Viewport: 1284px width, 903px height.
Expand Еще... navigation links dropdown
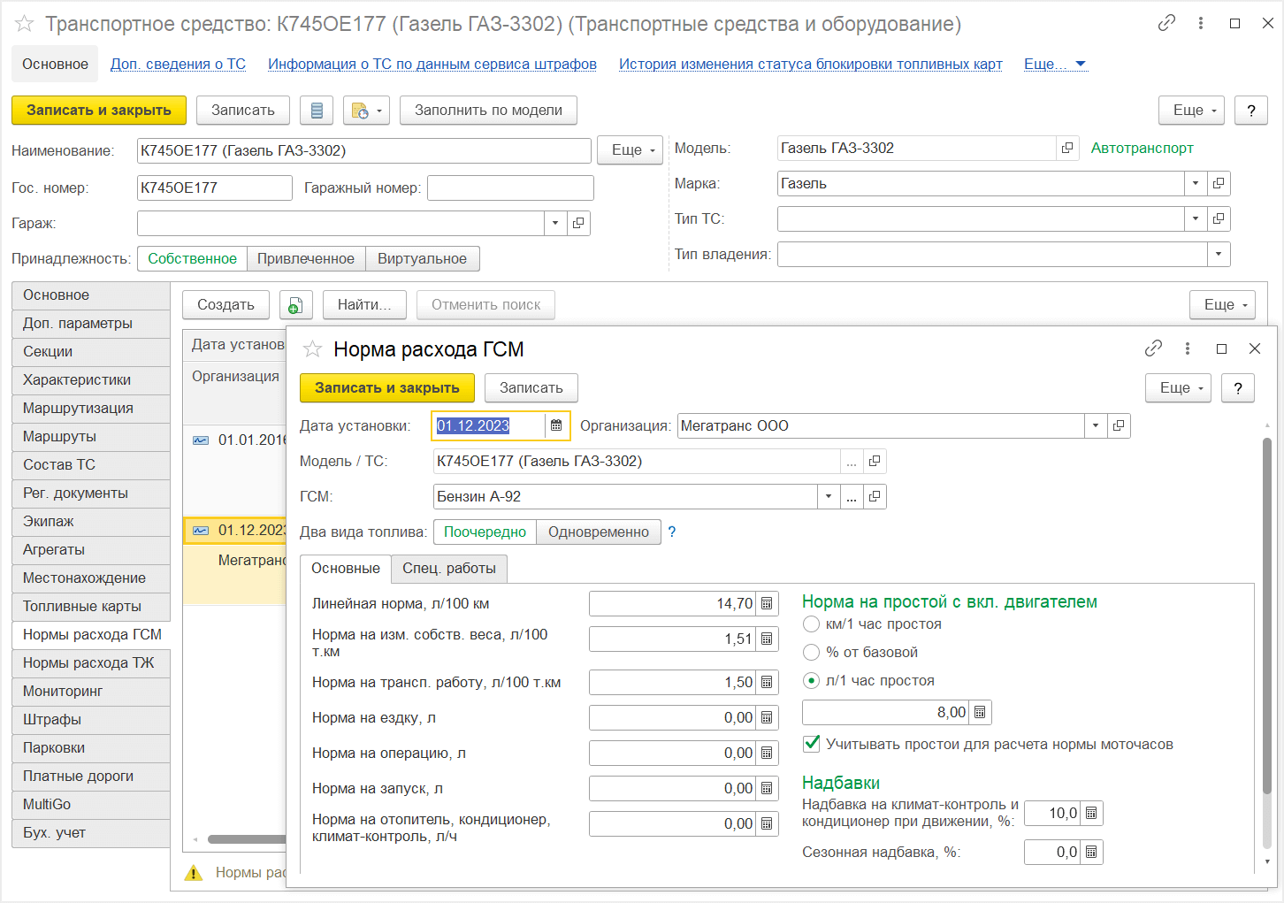[1055, 64]
